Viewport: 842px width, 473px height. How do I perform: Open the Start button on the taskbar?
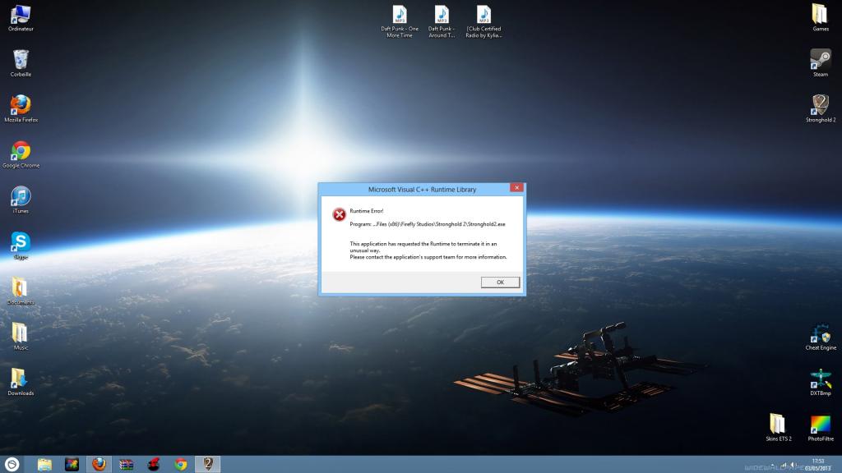(x=12, y=465)
